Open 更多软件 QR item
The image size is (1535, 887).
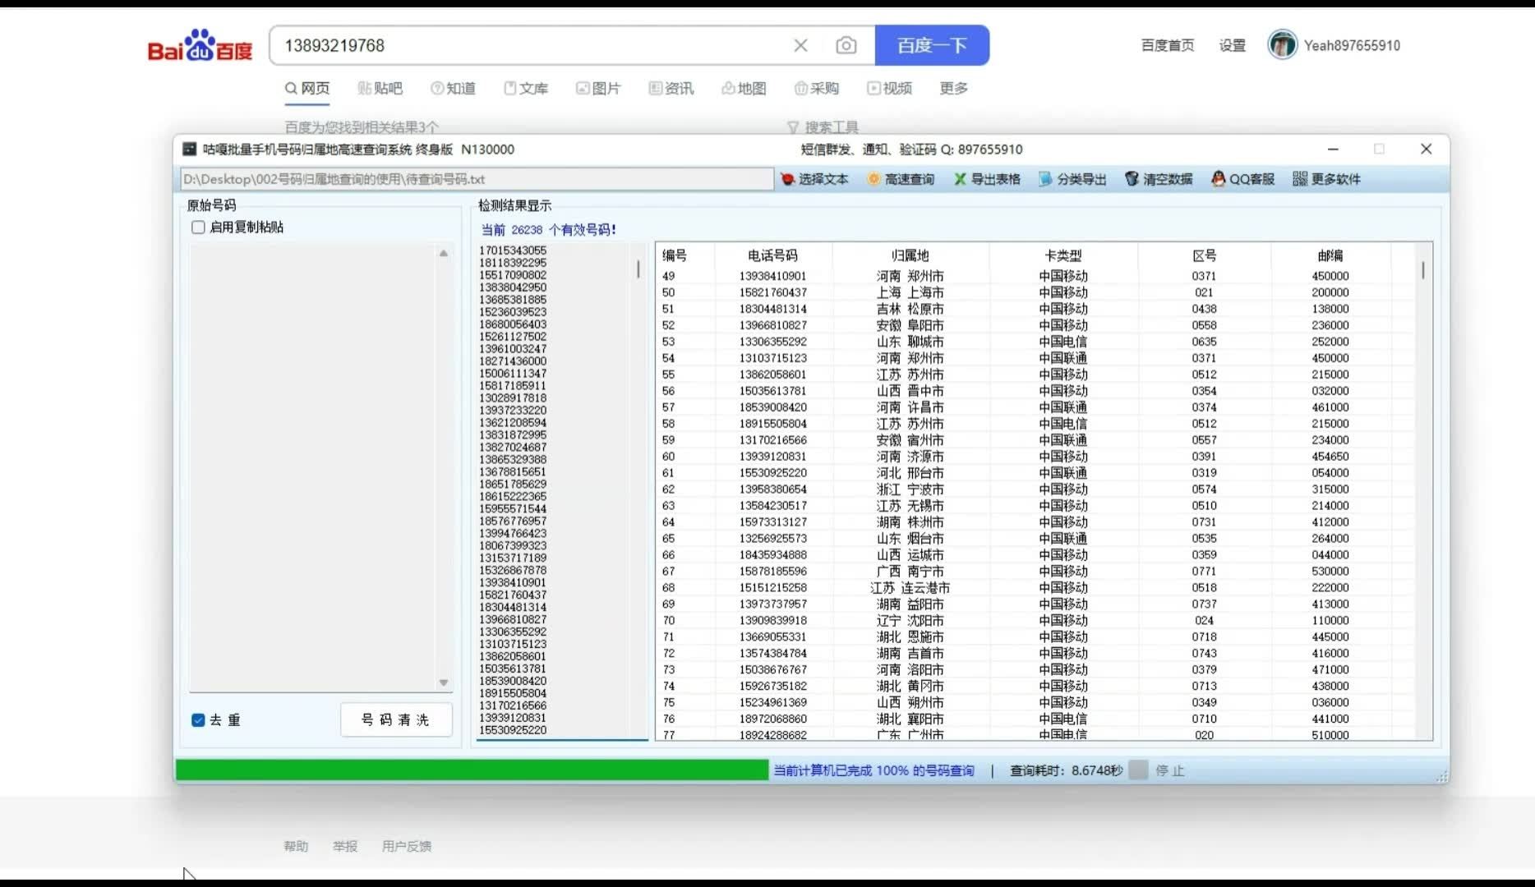coord(1326,179)
